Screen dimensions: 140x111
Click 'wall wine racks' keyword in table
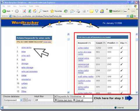pos(86,77)
